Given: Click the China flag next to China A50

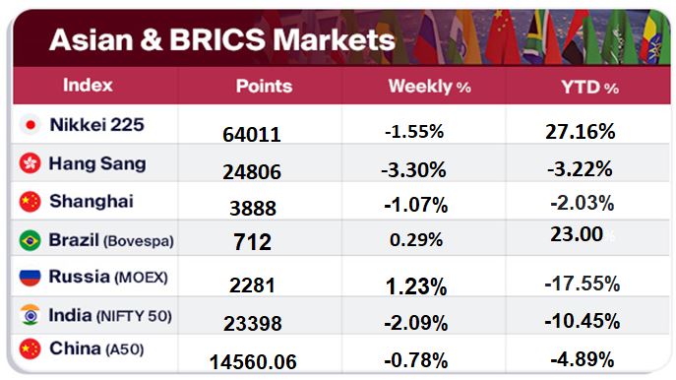Looking at the screenshot, I should 31,348.
